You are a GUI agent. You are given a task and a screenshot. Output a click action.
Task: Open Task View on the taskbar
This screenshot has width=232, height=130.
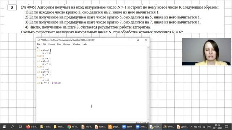(20, 127)
